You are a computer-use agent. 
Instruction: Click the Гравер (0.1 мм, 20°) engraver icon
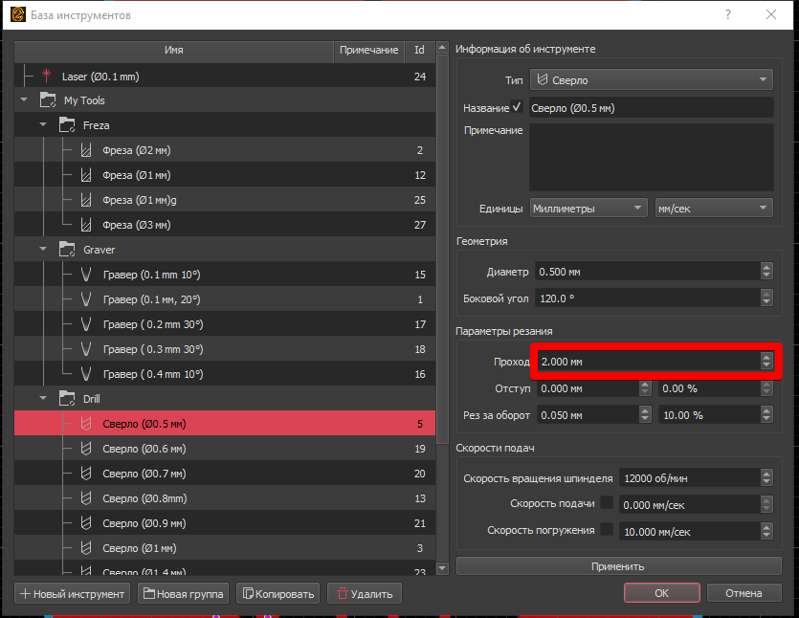point(86,299)
